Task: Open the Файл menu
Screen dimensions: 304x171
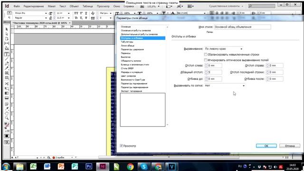Action: (x=17, y=6)
